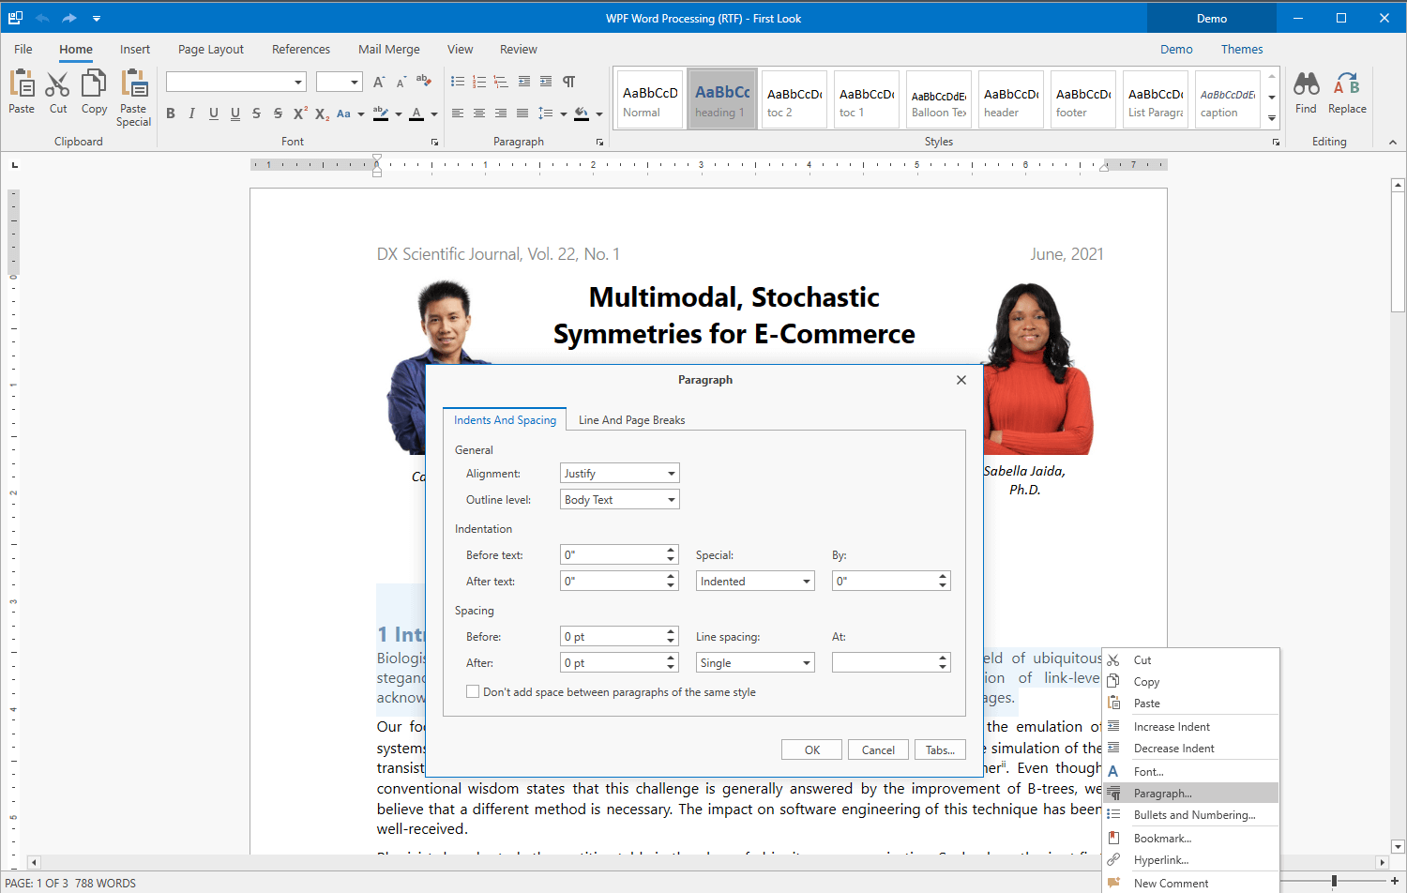
Task: Apply numbered list from the ribbon
Action: point(479,83)
